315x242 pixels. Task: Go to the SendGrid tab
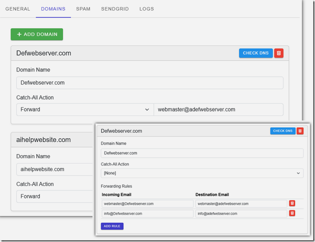point(115,9)
